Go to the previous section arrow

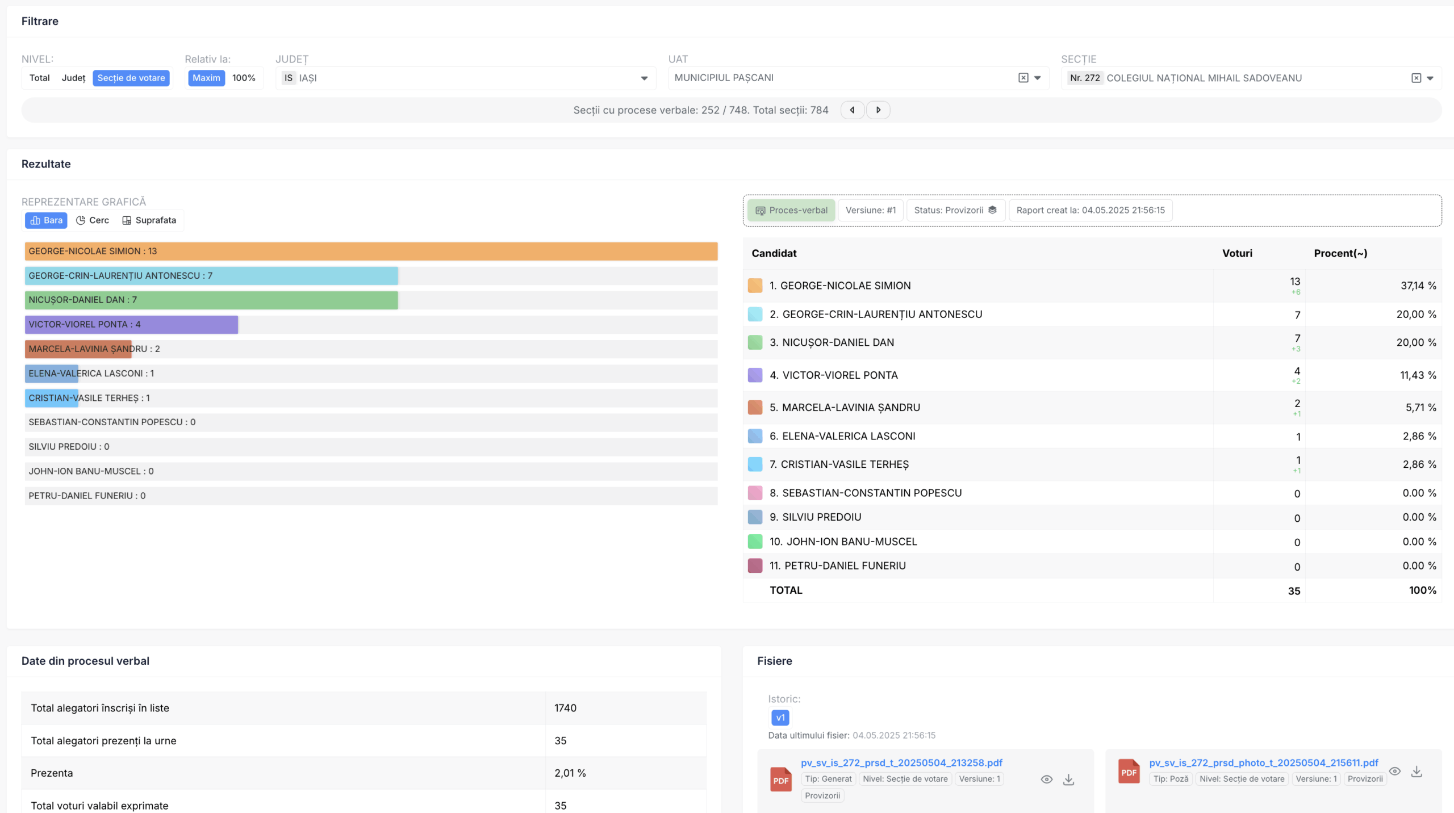(x=852, y=110)
